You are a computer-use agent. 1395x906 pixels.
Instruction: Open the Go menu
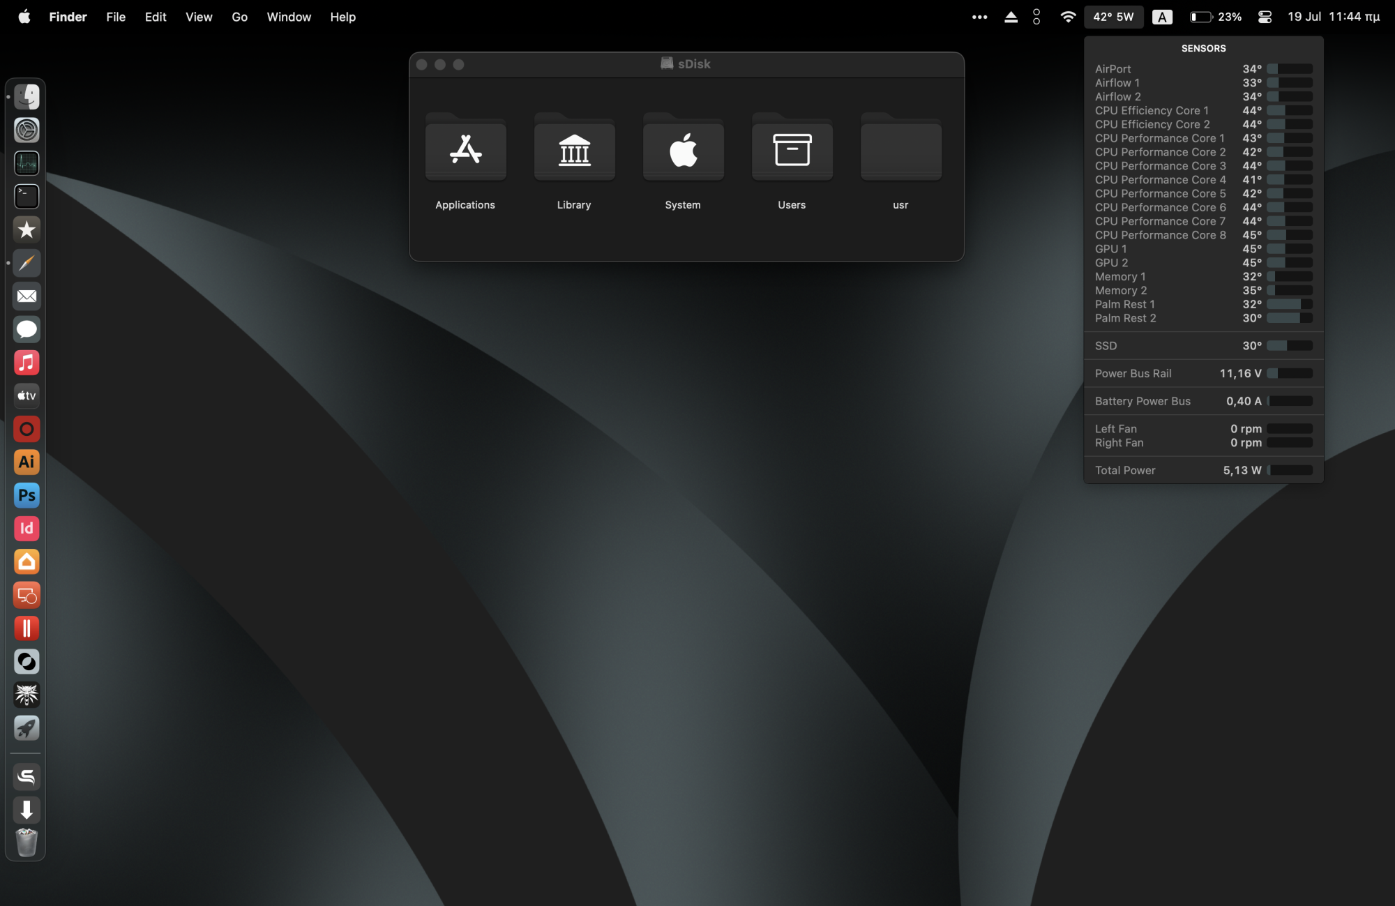click(x=239, y=17)
